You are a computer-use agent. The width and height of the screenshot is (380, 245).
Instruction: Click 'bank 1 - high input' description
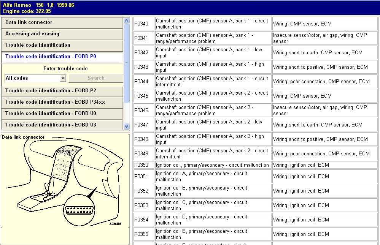tap(213, 67)
